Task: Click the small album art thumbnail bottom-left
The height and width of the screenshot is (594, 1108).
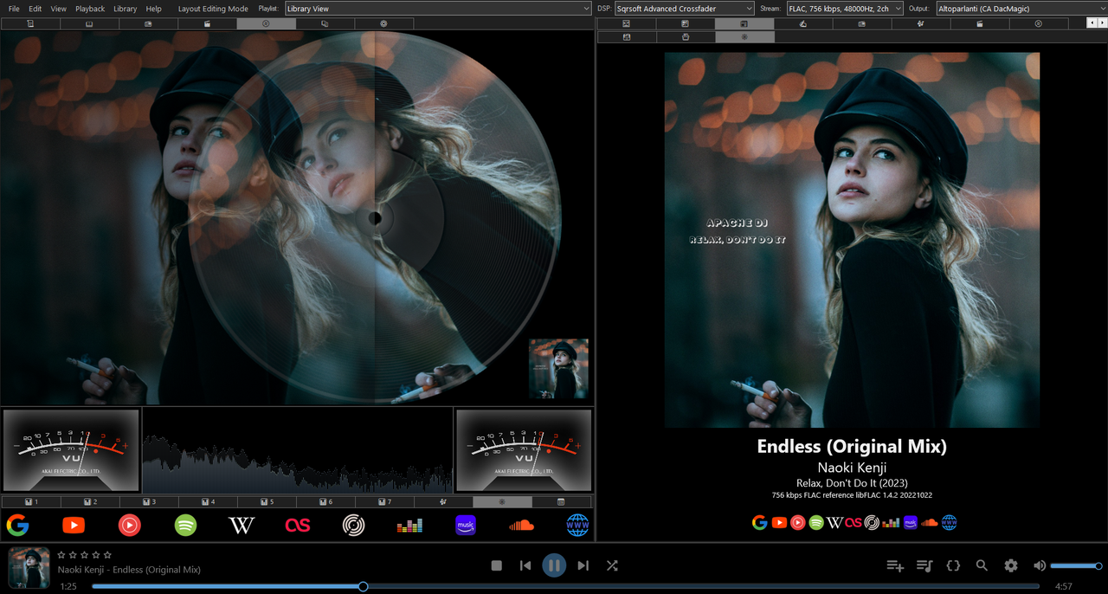Action: 29,568
